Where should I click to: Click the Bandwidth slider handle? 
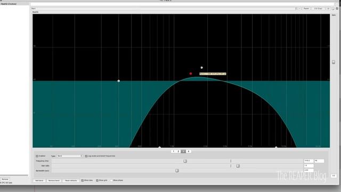pos(177,171)
